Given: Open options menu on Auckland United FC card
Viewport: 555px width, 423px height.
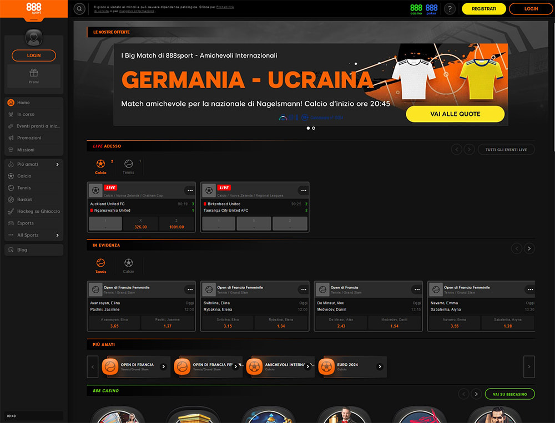Looking at the screenshot, I should click(x=190, y=191).
